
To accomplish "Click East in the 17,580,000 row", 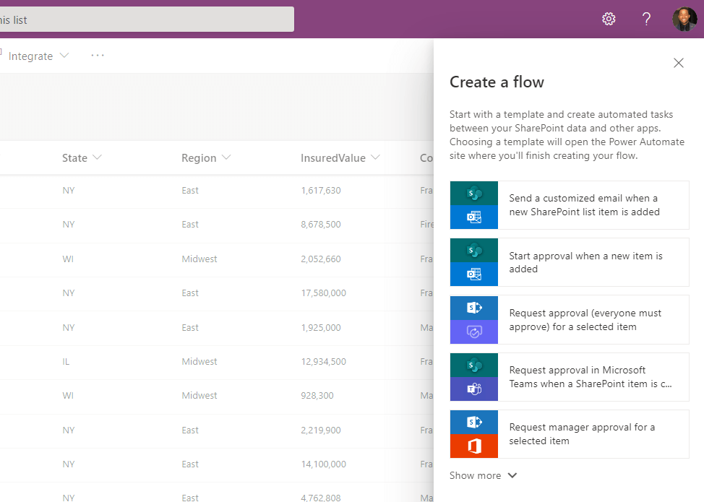I will point(190,293).
